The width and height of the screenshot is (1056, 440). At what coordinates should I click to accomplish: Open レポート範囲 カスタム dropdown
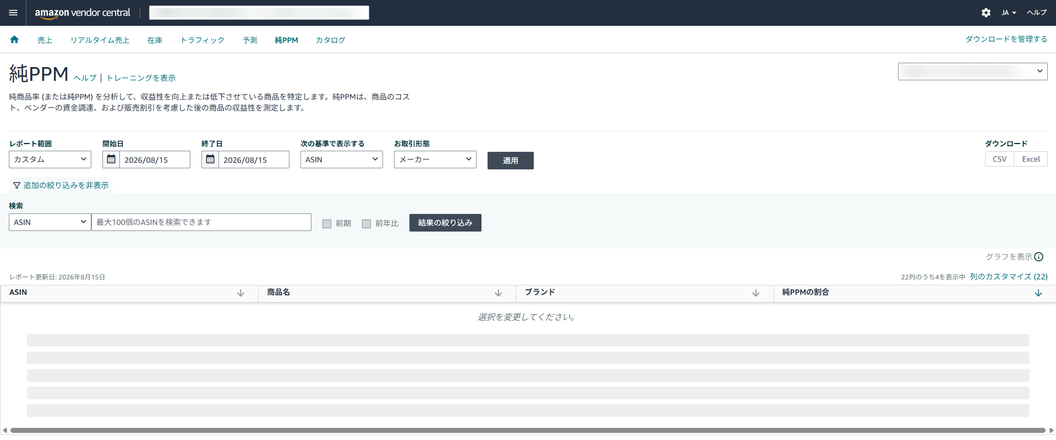(50, 159)
